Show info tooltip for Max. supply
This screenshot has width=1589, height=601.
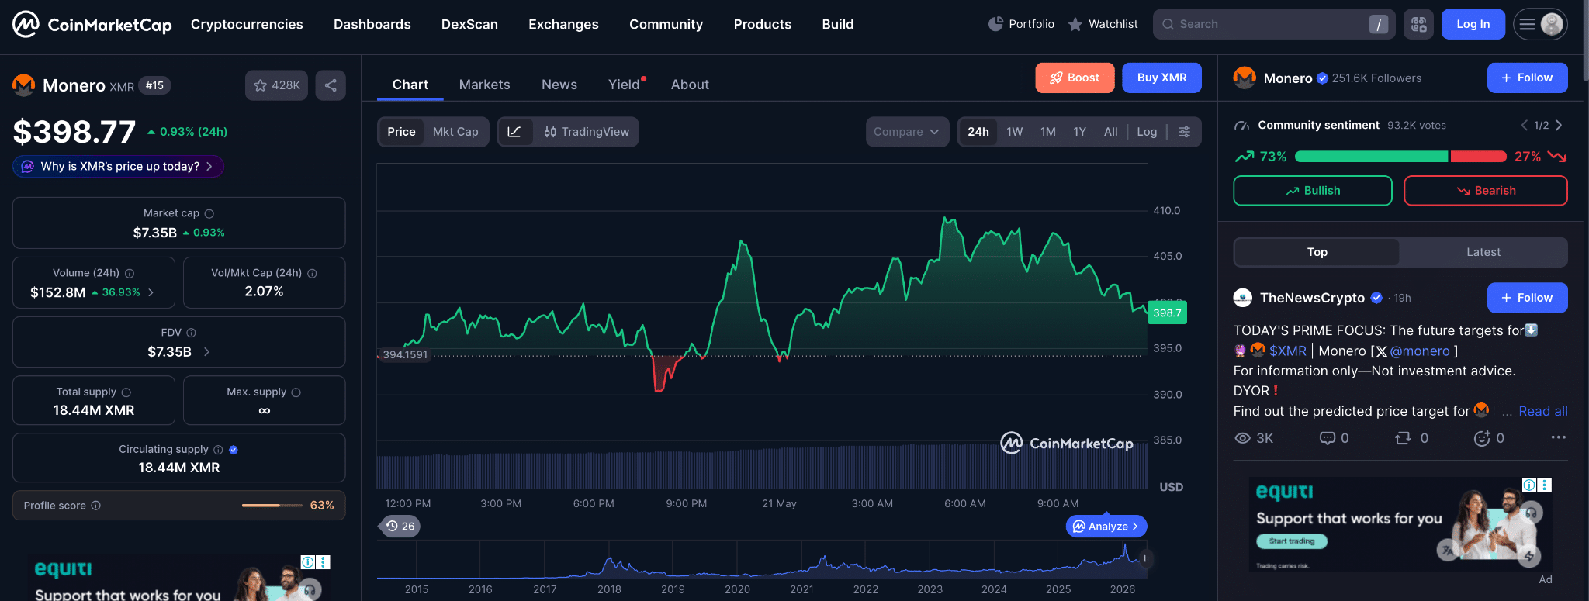coord(296,392)
